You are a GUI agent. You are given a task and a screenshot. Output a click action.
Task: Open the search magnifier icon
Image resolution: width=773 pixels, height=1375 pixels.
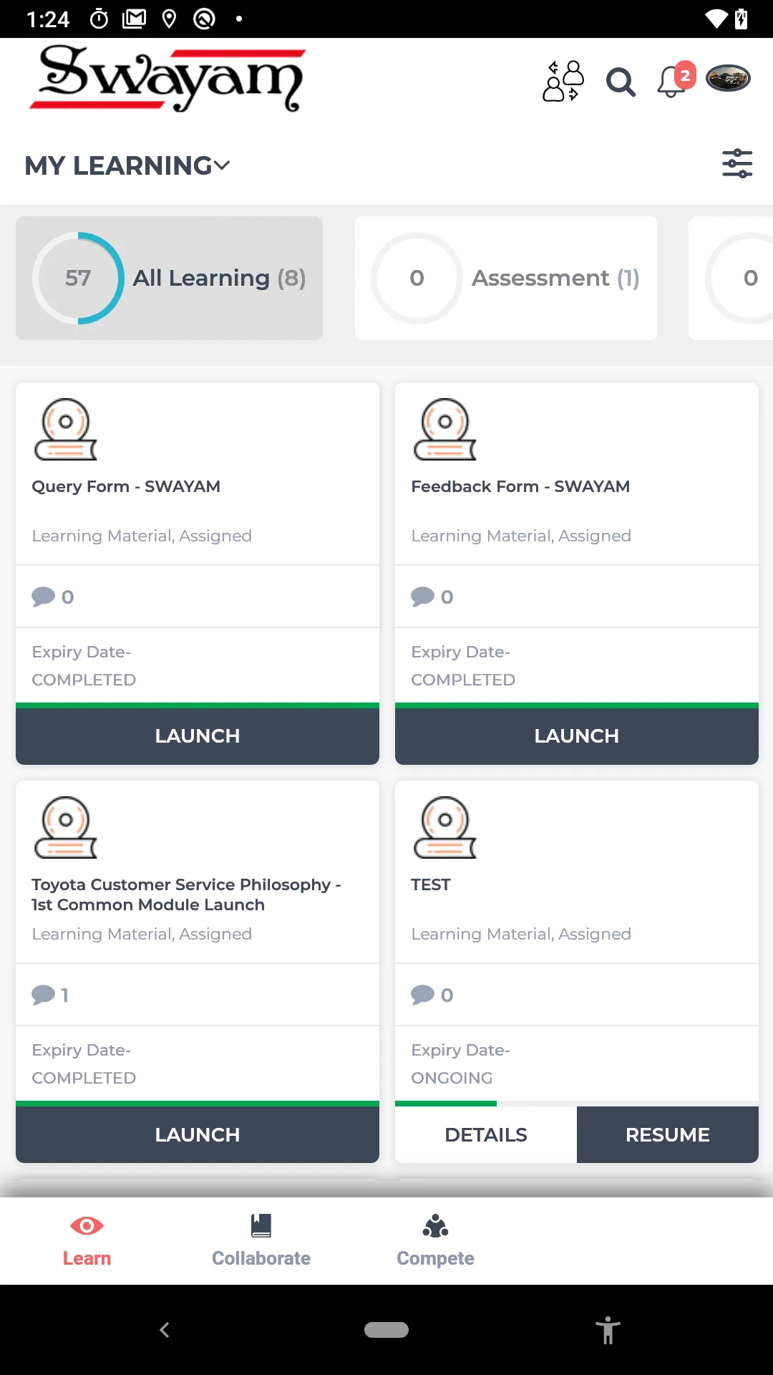click(x=620, y=82)
